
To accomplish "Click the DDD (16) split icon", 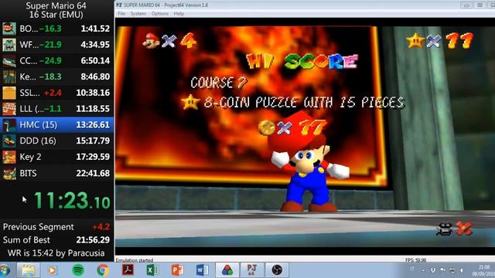I will coord(9,141).
